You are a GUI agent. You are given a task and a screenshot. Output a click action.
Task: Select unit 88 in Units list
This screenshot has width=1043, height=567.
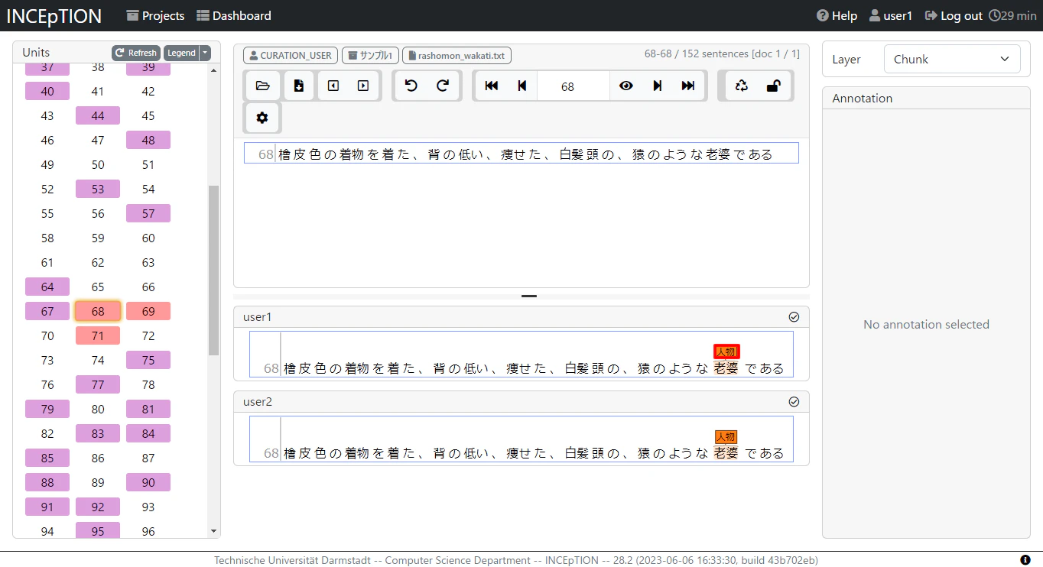pos(47,482)
